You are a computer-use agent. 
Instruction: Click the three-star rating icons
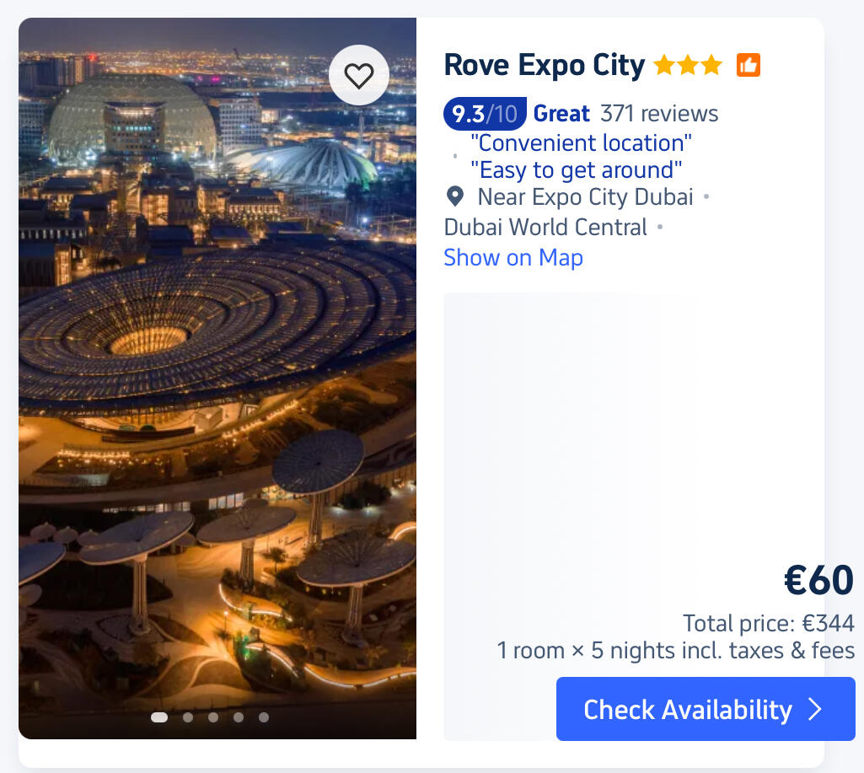688,65
